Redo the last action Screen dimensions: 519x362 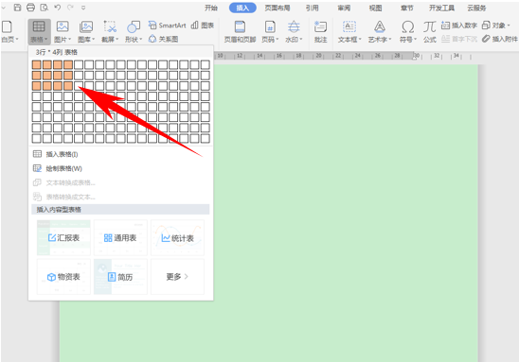(x=70, y=8)
